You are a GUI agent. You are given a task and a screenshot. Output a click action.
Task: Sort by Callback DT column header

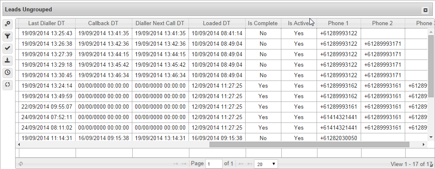[x=104, y=23]
